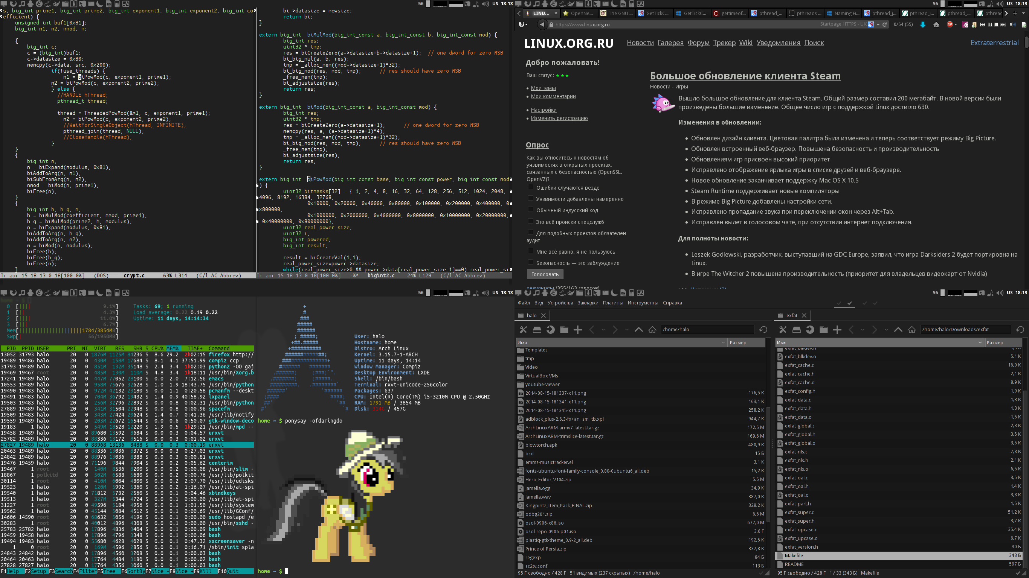Toggle second panel checkmark in file manager

850,303
